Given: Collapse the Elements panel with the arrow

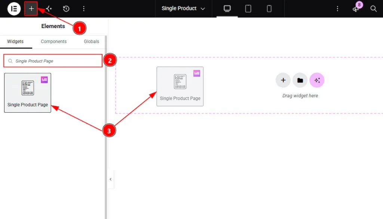Looking at the screenshot, I should pyautogui.click(x=111, y=179).
